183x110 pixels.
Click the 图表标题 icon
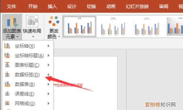[7, 65]
